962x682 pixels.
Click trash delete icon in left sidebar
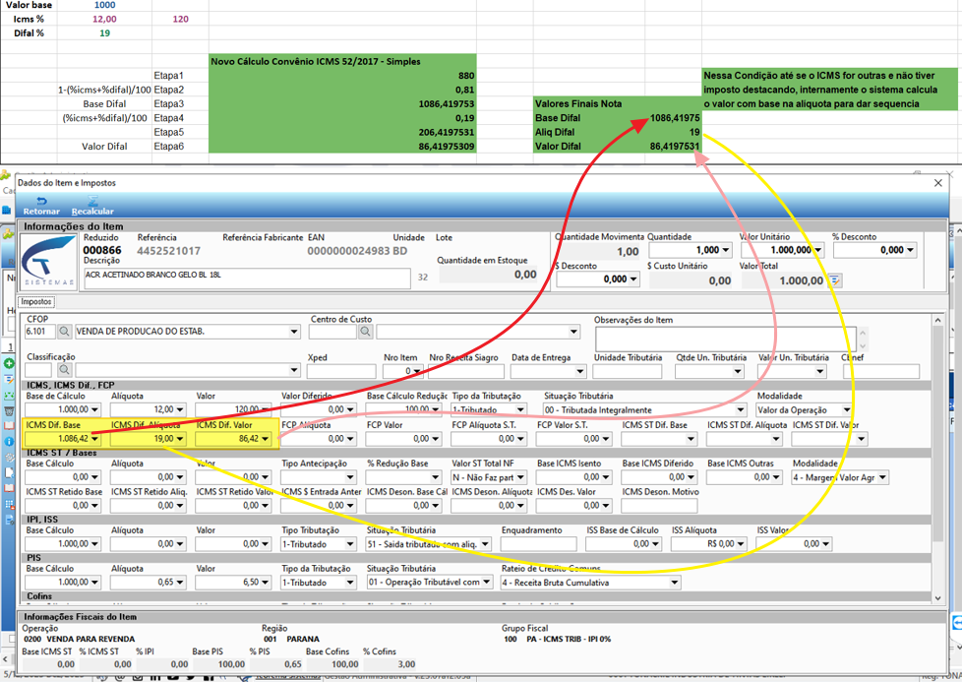click(9, 410)
